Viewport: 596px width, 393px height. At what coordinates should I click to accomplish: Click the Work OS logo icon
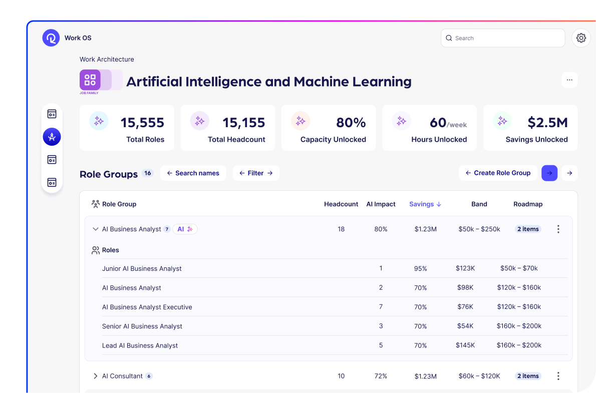pos(51,38)
